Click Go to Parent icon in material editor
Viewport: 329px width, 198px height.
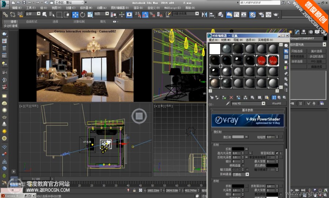[x=279, y=98]
